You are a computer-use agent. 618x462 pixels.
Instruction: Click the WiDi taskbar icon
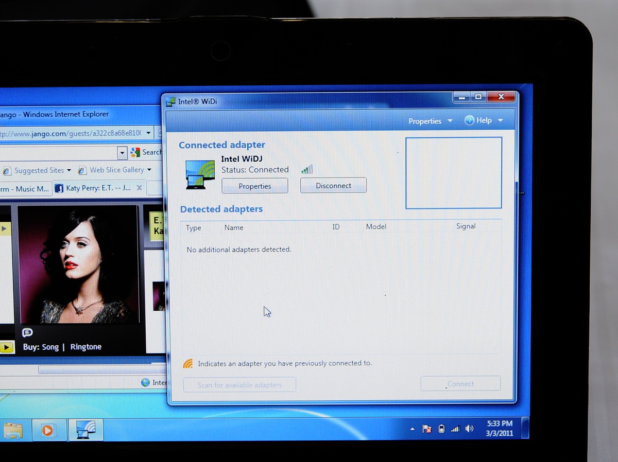pos(86,430)
